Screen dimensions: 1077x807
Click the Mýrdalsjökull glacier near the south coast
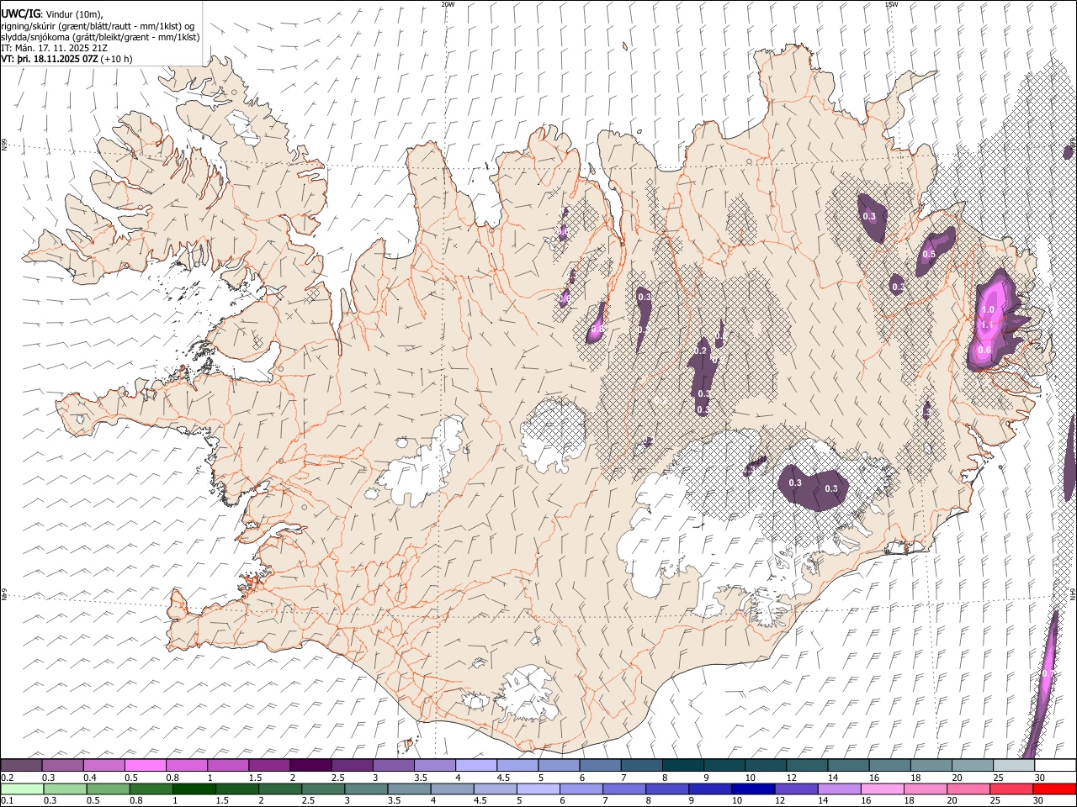[x=528, y=694]
